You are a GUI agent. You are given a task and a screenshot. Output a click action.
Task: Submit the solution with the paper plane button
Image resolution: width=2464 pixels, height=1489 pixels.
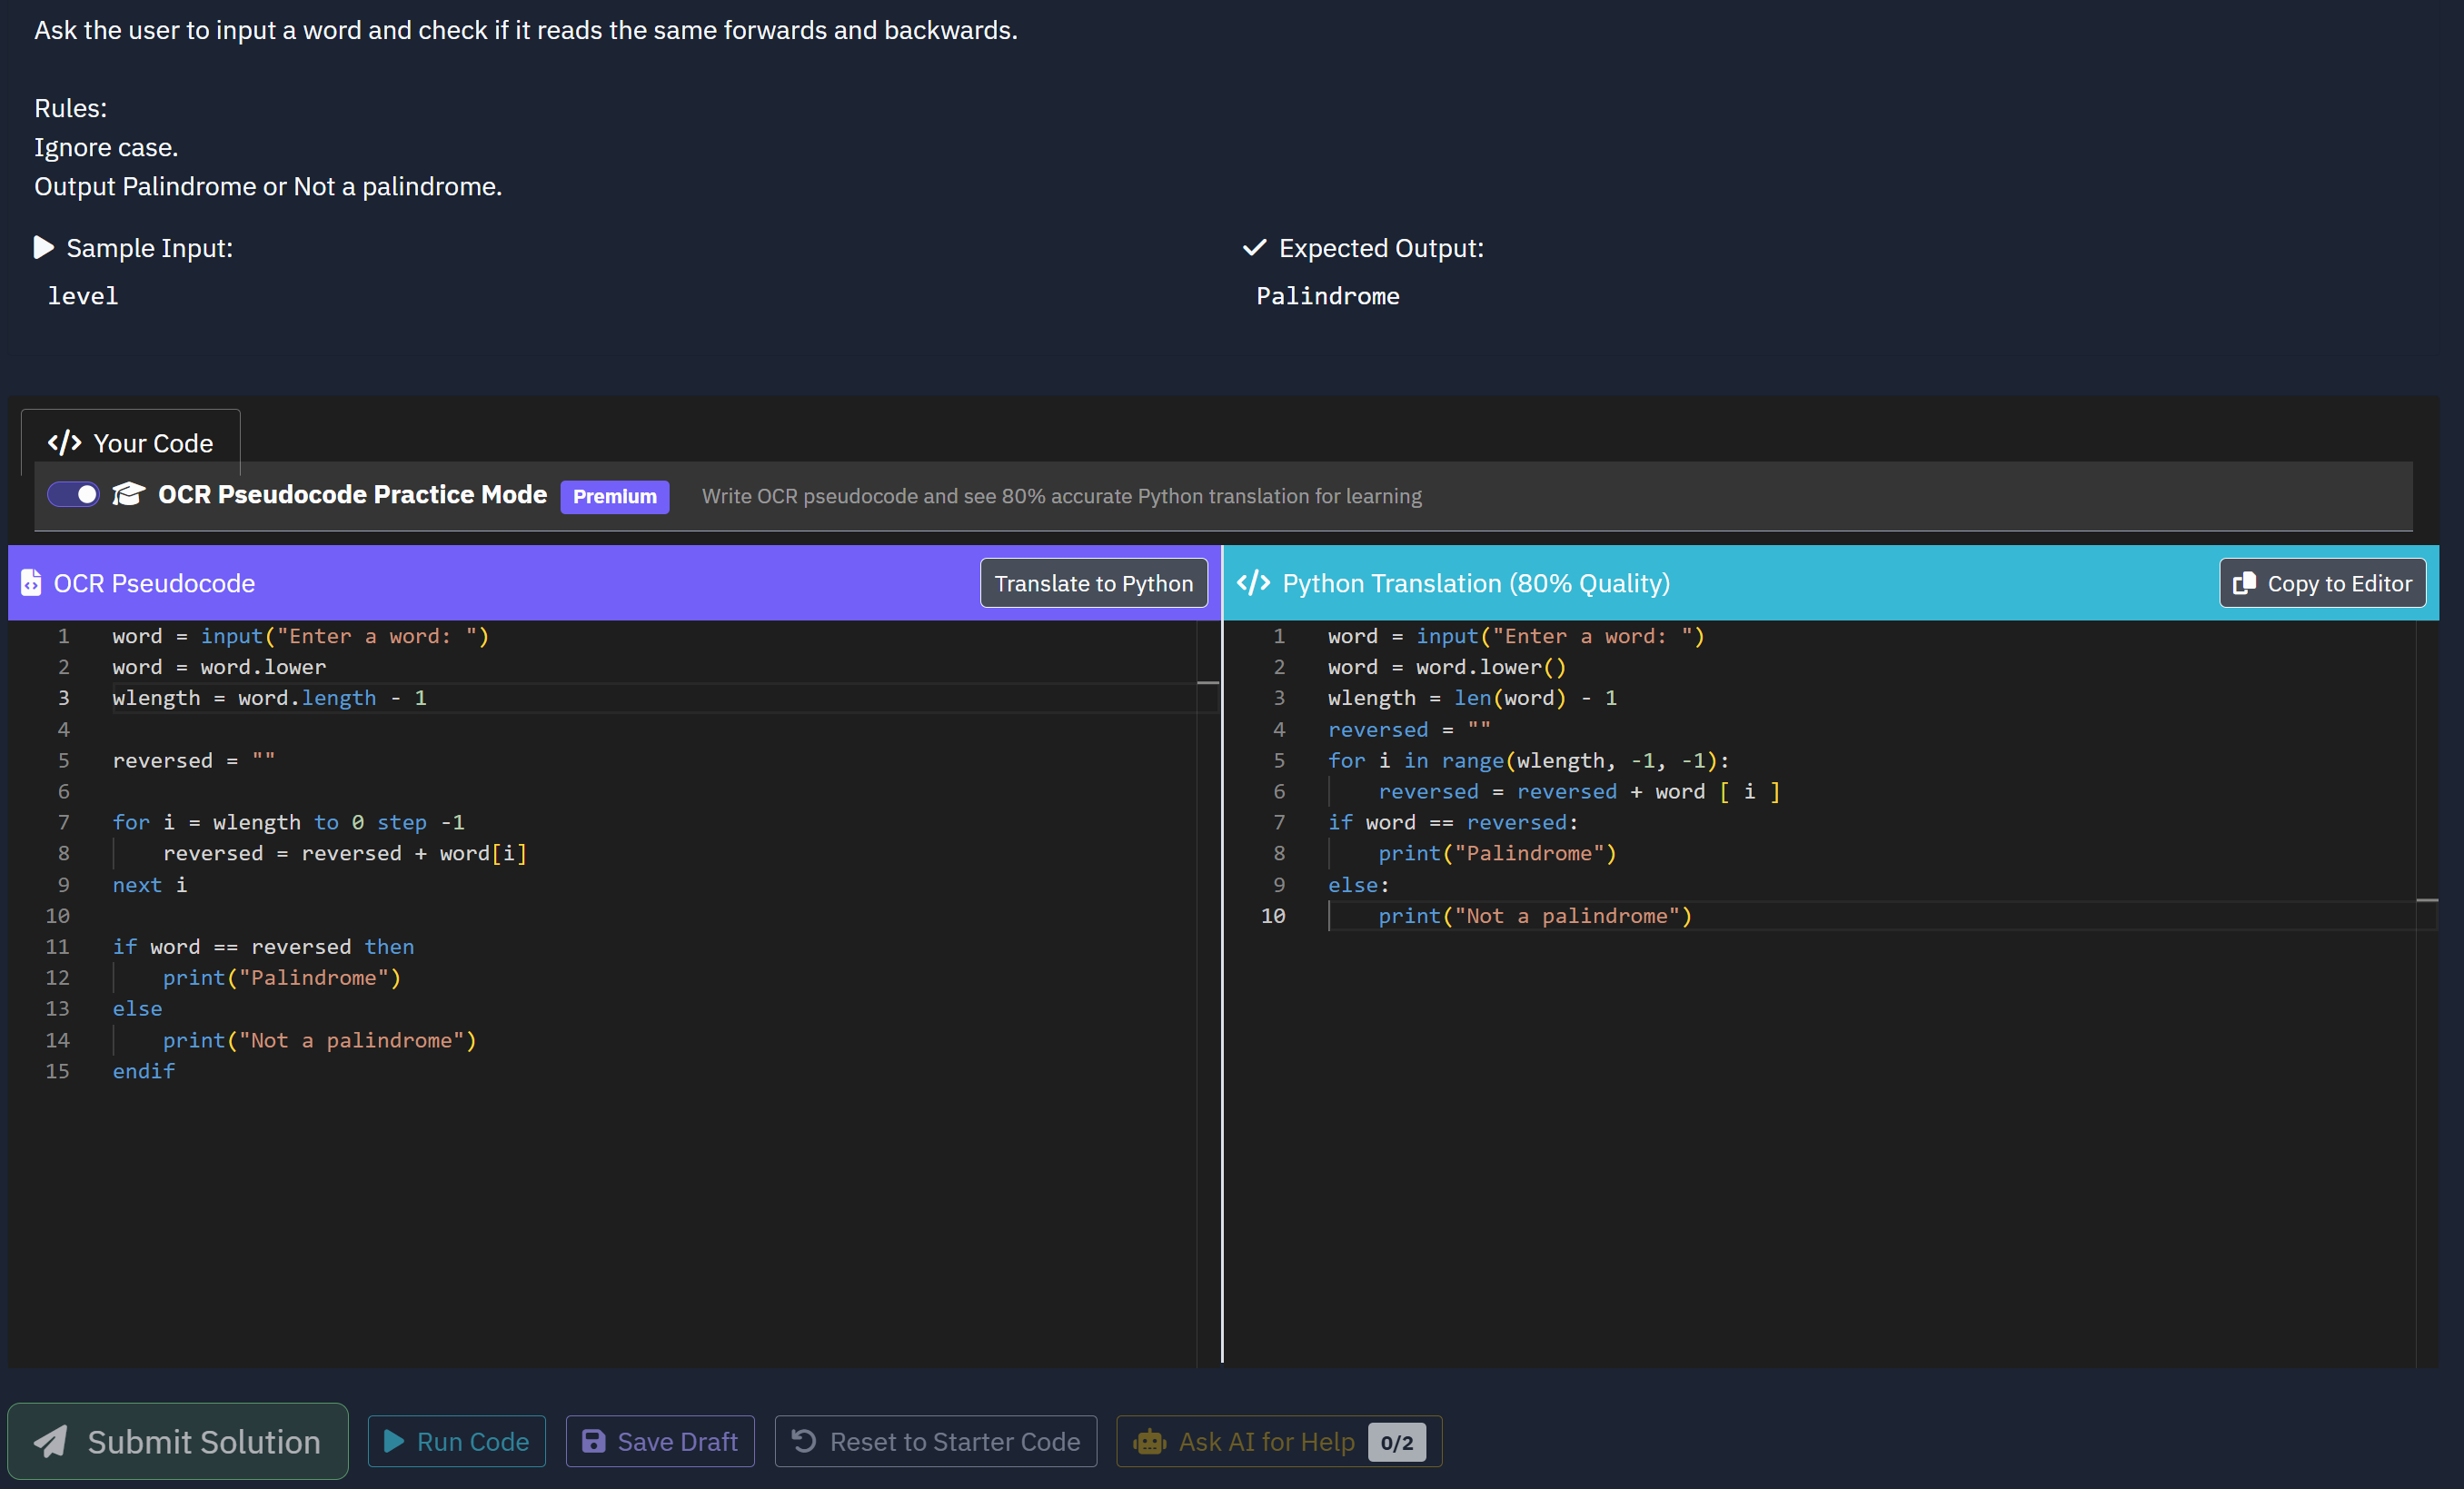[178, 1441]
